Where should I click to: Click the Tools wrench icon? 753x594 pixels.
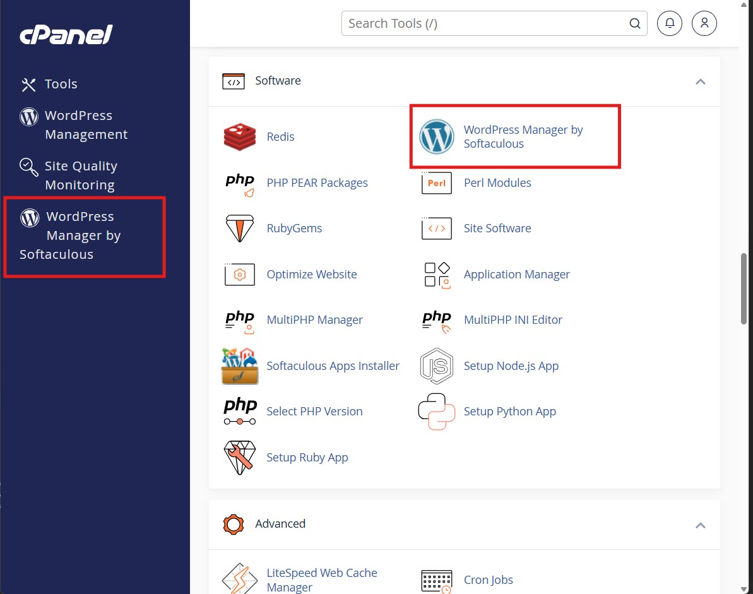click(x=29, y=85)
